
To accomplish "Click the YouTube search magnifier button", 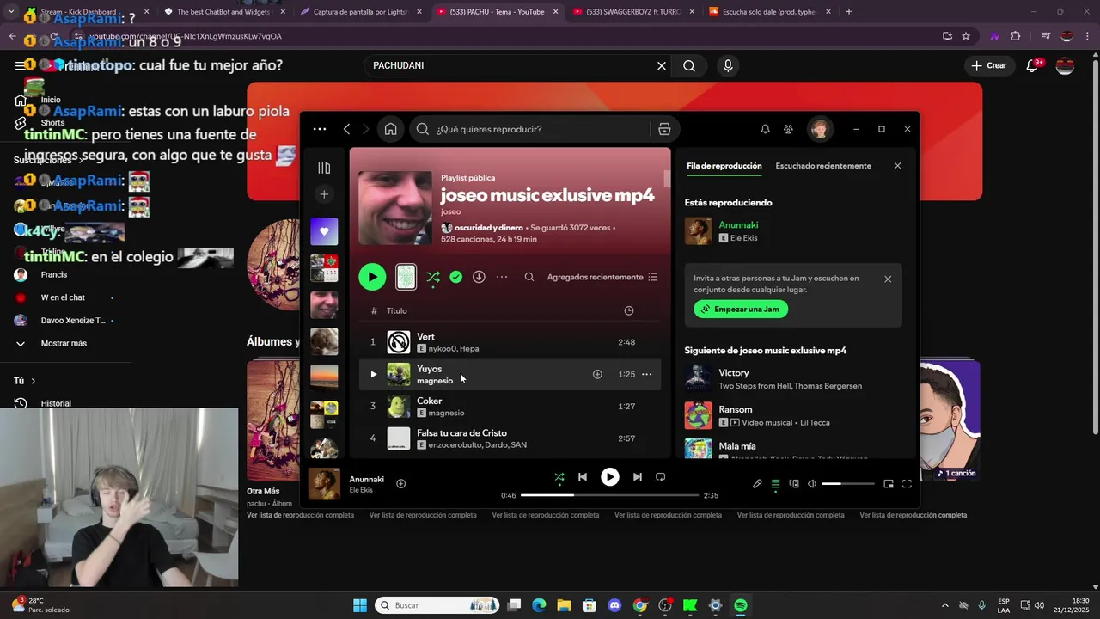I will coord(689,65).
